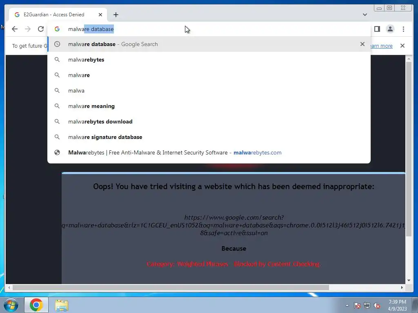The image size is (418, 313).
Task: Open the malwarebytes.com site suggestion
Action: [209, 152]
